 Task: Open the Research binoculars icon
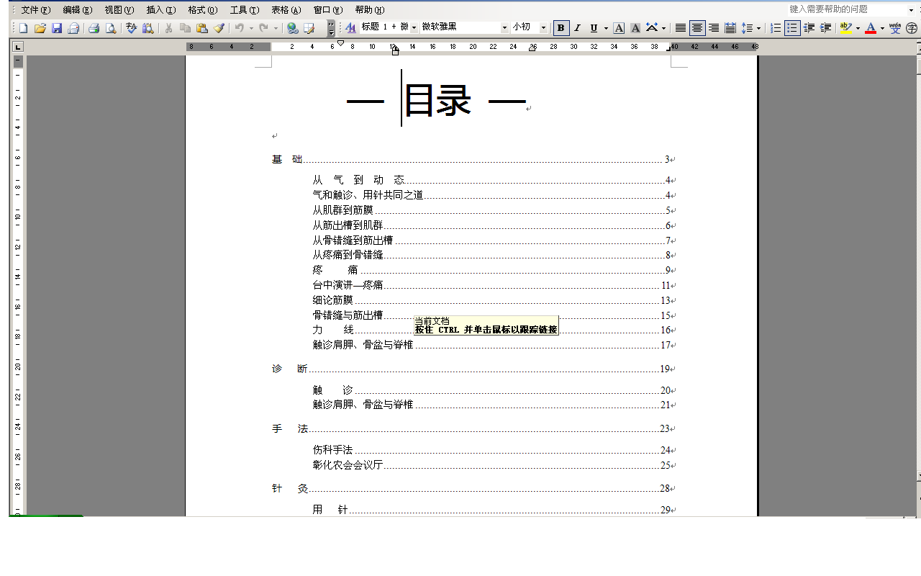148,28
